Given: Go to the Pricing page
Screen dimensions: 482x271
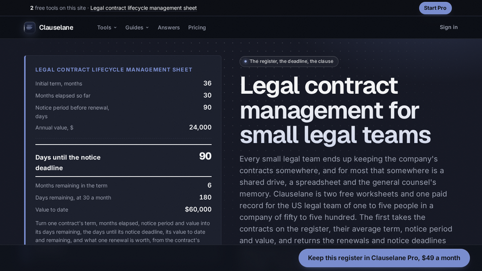Looking at the screenshot, I should coord(197,27).
